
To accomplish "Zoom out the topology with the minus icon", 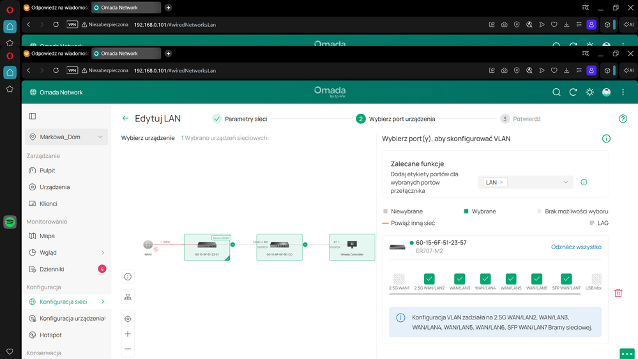I will coord(128,349).
